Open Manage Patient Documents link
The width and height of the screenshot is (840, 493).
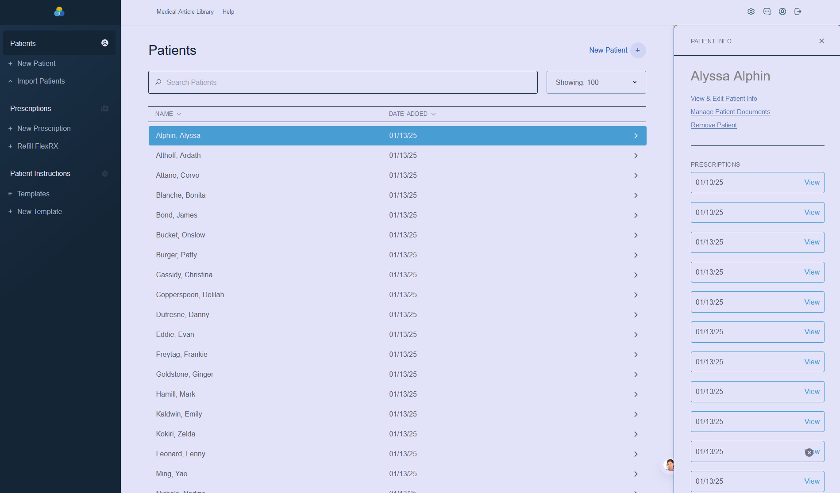[x=730, y=112]
